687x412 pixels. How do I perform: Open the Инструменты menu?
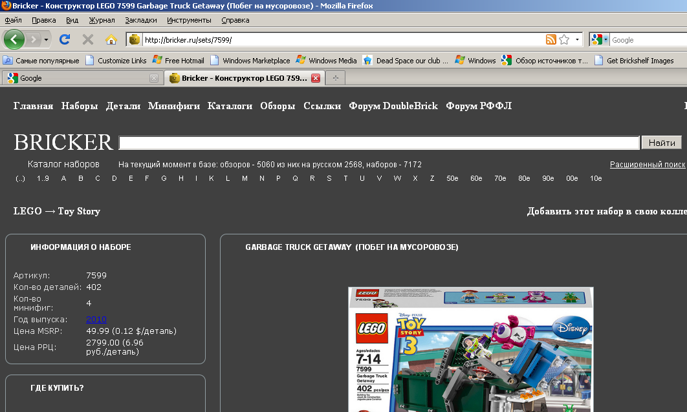point(189,20)
